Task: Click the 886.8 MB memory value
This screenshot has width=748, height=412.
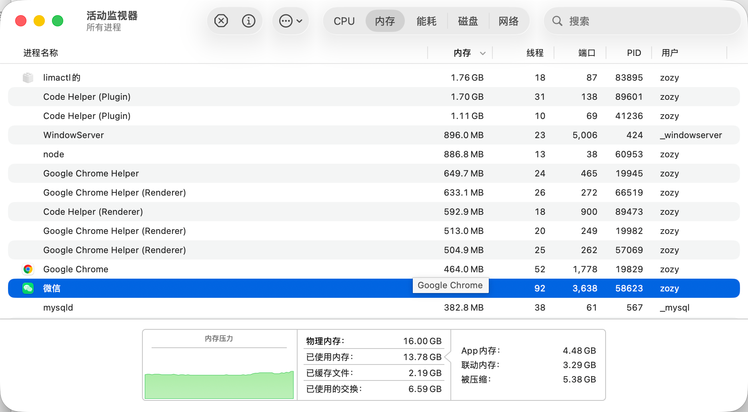Action: pyautogui.click(x=464, y=154)
